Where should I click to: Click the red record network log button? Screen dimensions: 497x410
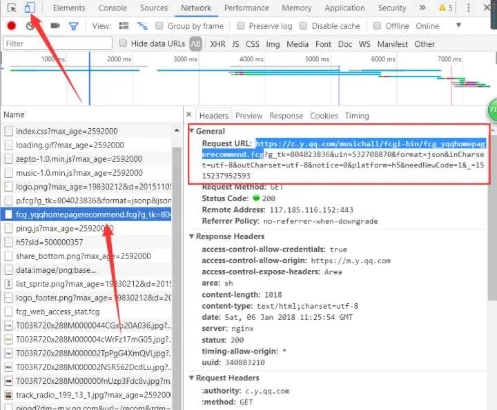coord(12,25)
